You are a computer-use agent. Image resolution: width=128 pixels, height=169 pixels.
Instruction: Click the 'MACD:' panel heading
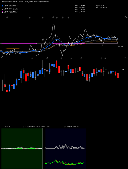pos(8,126)
